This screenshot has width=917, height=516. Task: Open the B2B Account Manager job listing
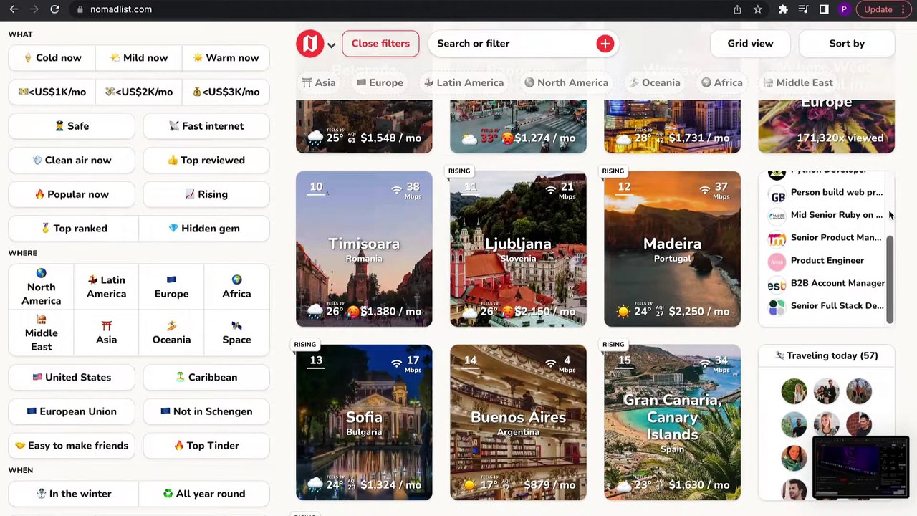826,284
